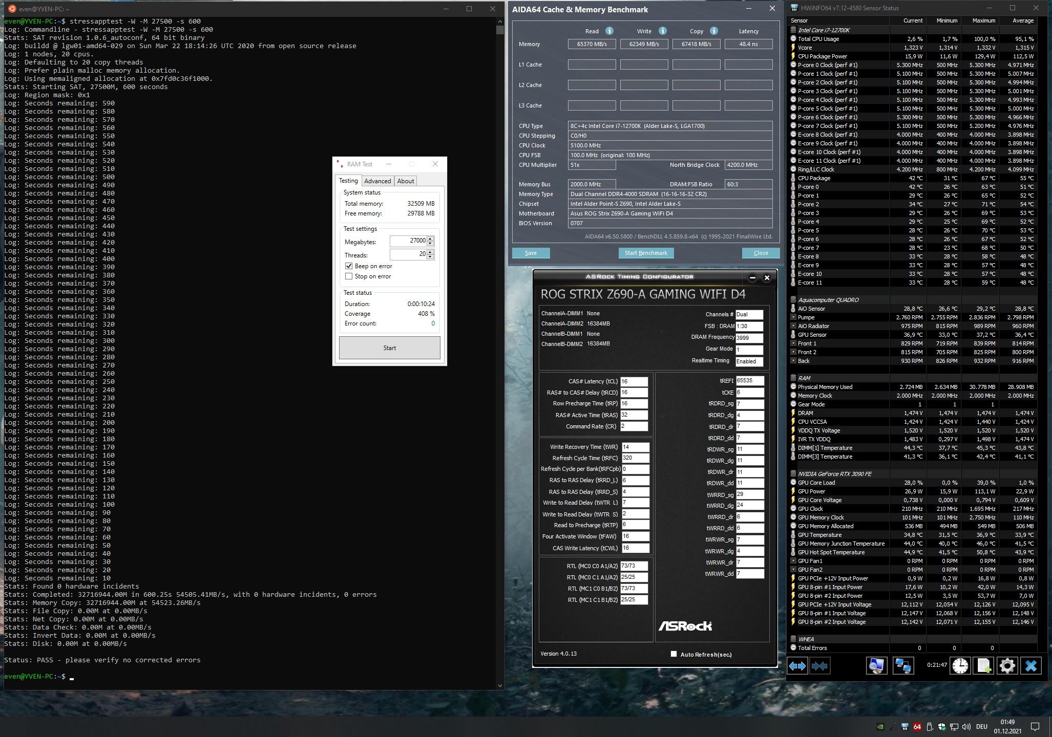This screenshot has height=737, width=1052.
Task: Click tREFI value field
Action: pos(749,381)
